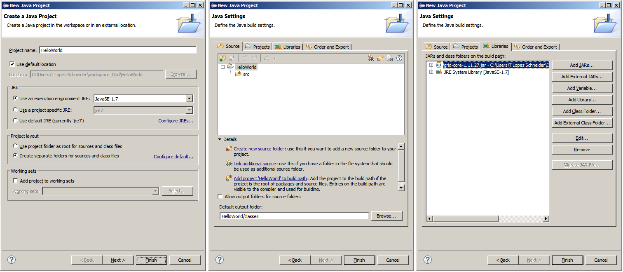Select the src folder icon under HelloWorld
623x272 pixels.
click(238, 74)
